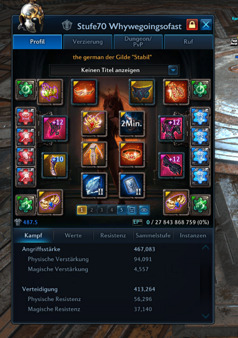The width and height of the screenshot is (238, 338).
Task: Click the item level 487.5 value
Action: (x=30, y=222)
